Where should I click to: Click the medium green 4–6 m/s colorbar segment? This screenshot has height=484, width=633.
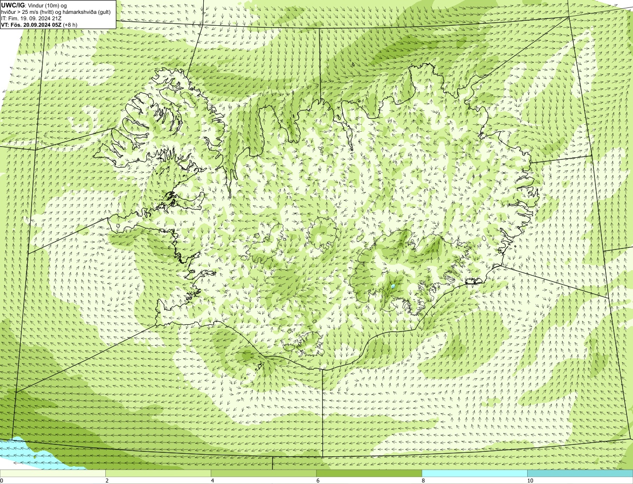264,473
